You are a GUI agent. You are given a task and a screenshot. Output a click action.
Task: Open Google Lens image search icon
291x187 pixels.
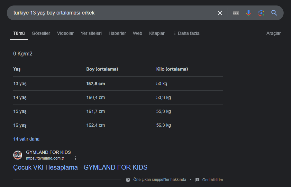click(x=261, y=13)
